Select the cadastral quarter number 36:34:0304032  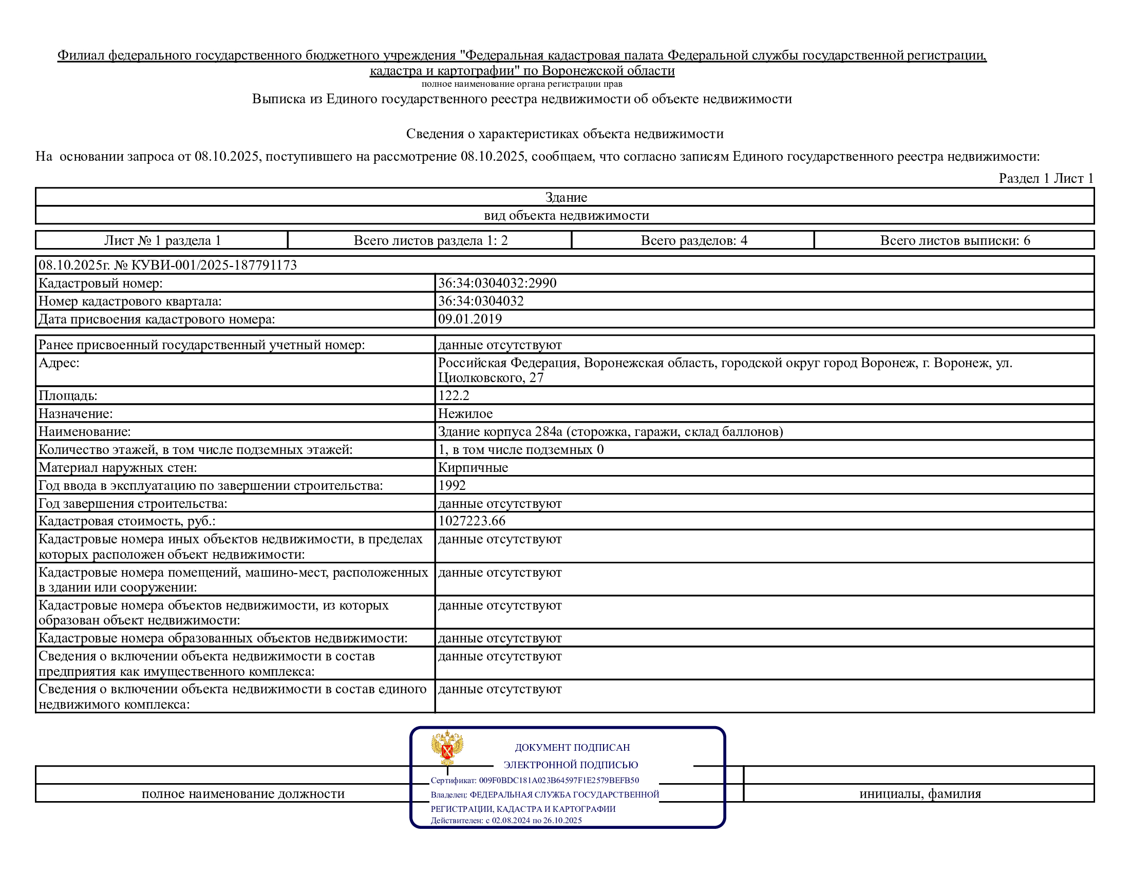coord(481,301)
